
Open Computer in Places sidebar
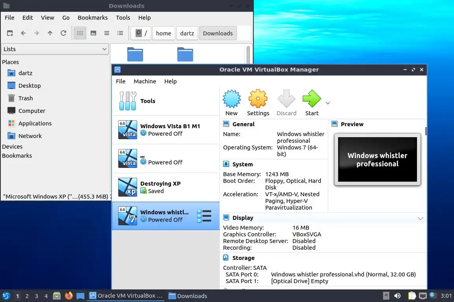(x=32, y=110)
